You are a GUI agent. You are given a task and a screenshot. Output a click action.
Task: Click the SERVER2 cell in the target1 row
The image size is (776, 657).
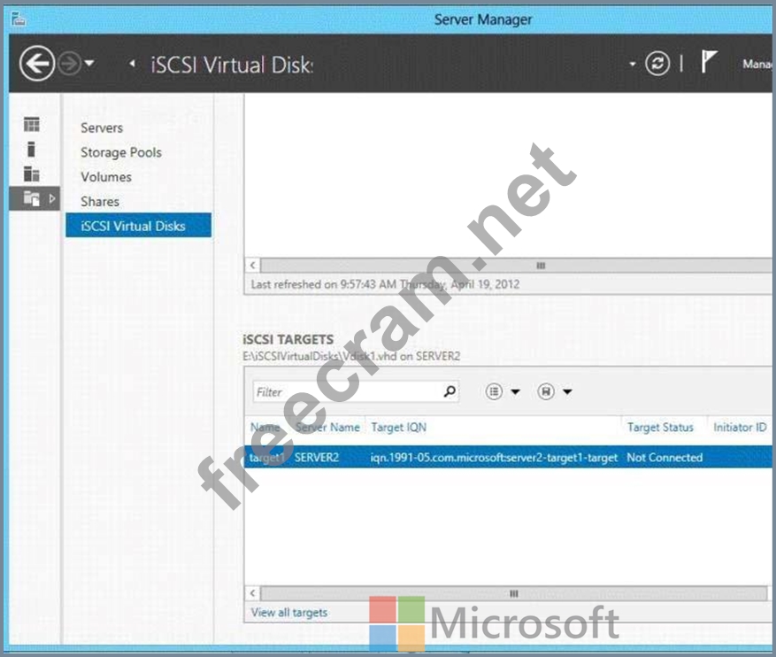(317, 458)
